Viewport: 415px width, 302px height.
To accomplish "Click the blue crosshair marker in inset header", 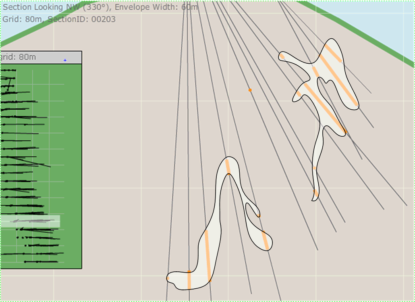I will point(65,60).
